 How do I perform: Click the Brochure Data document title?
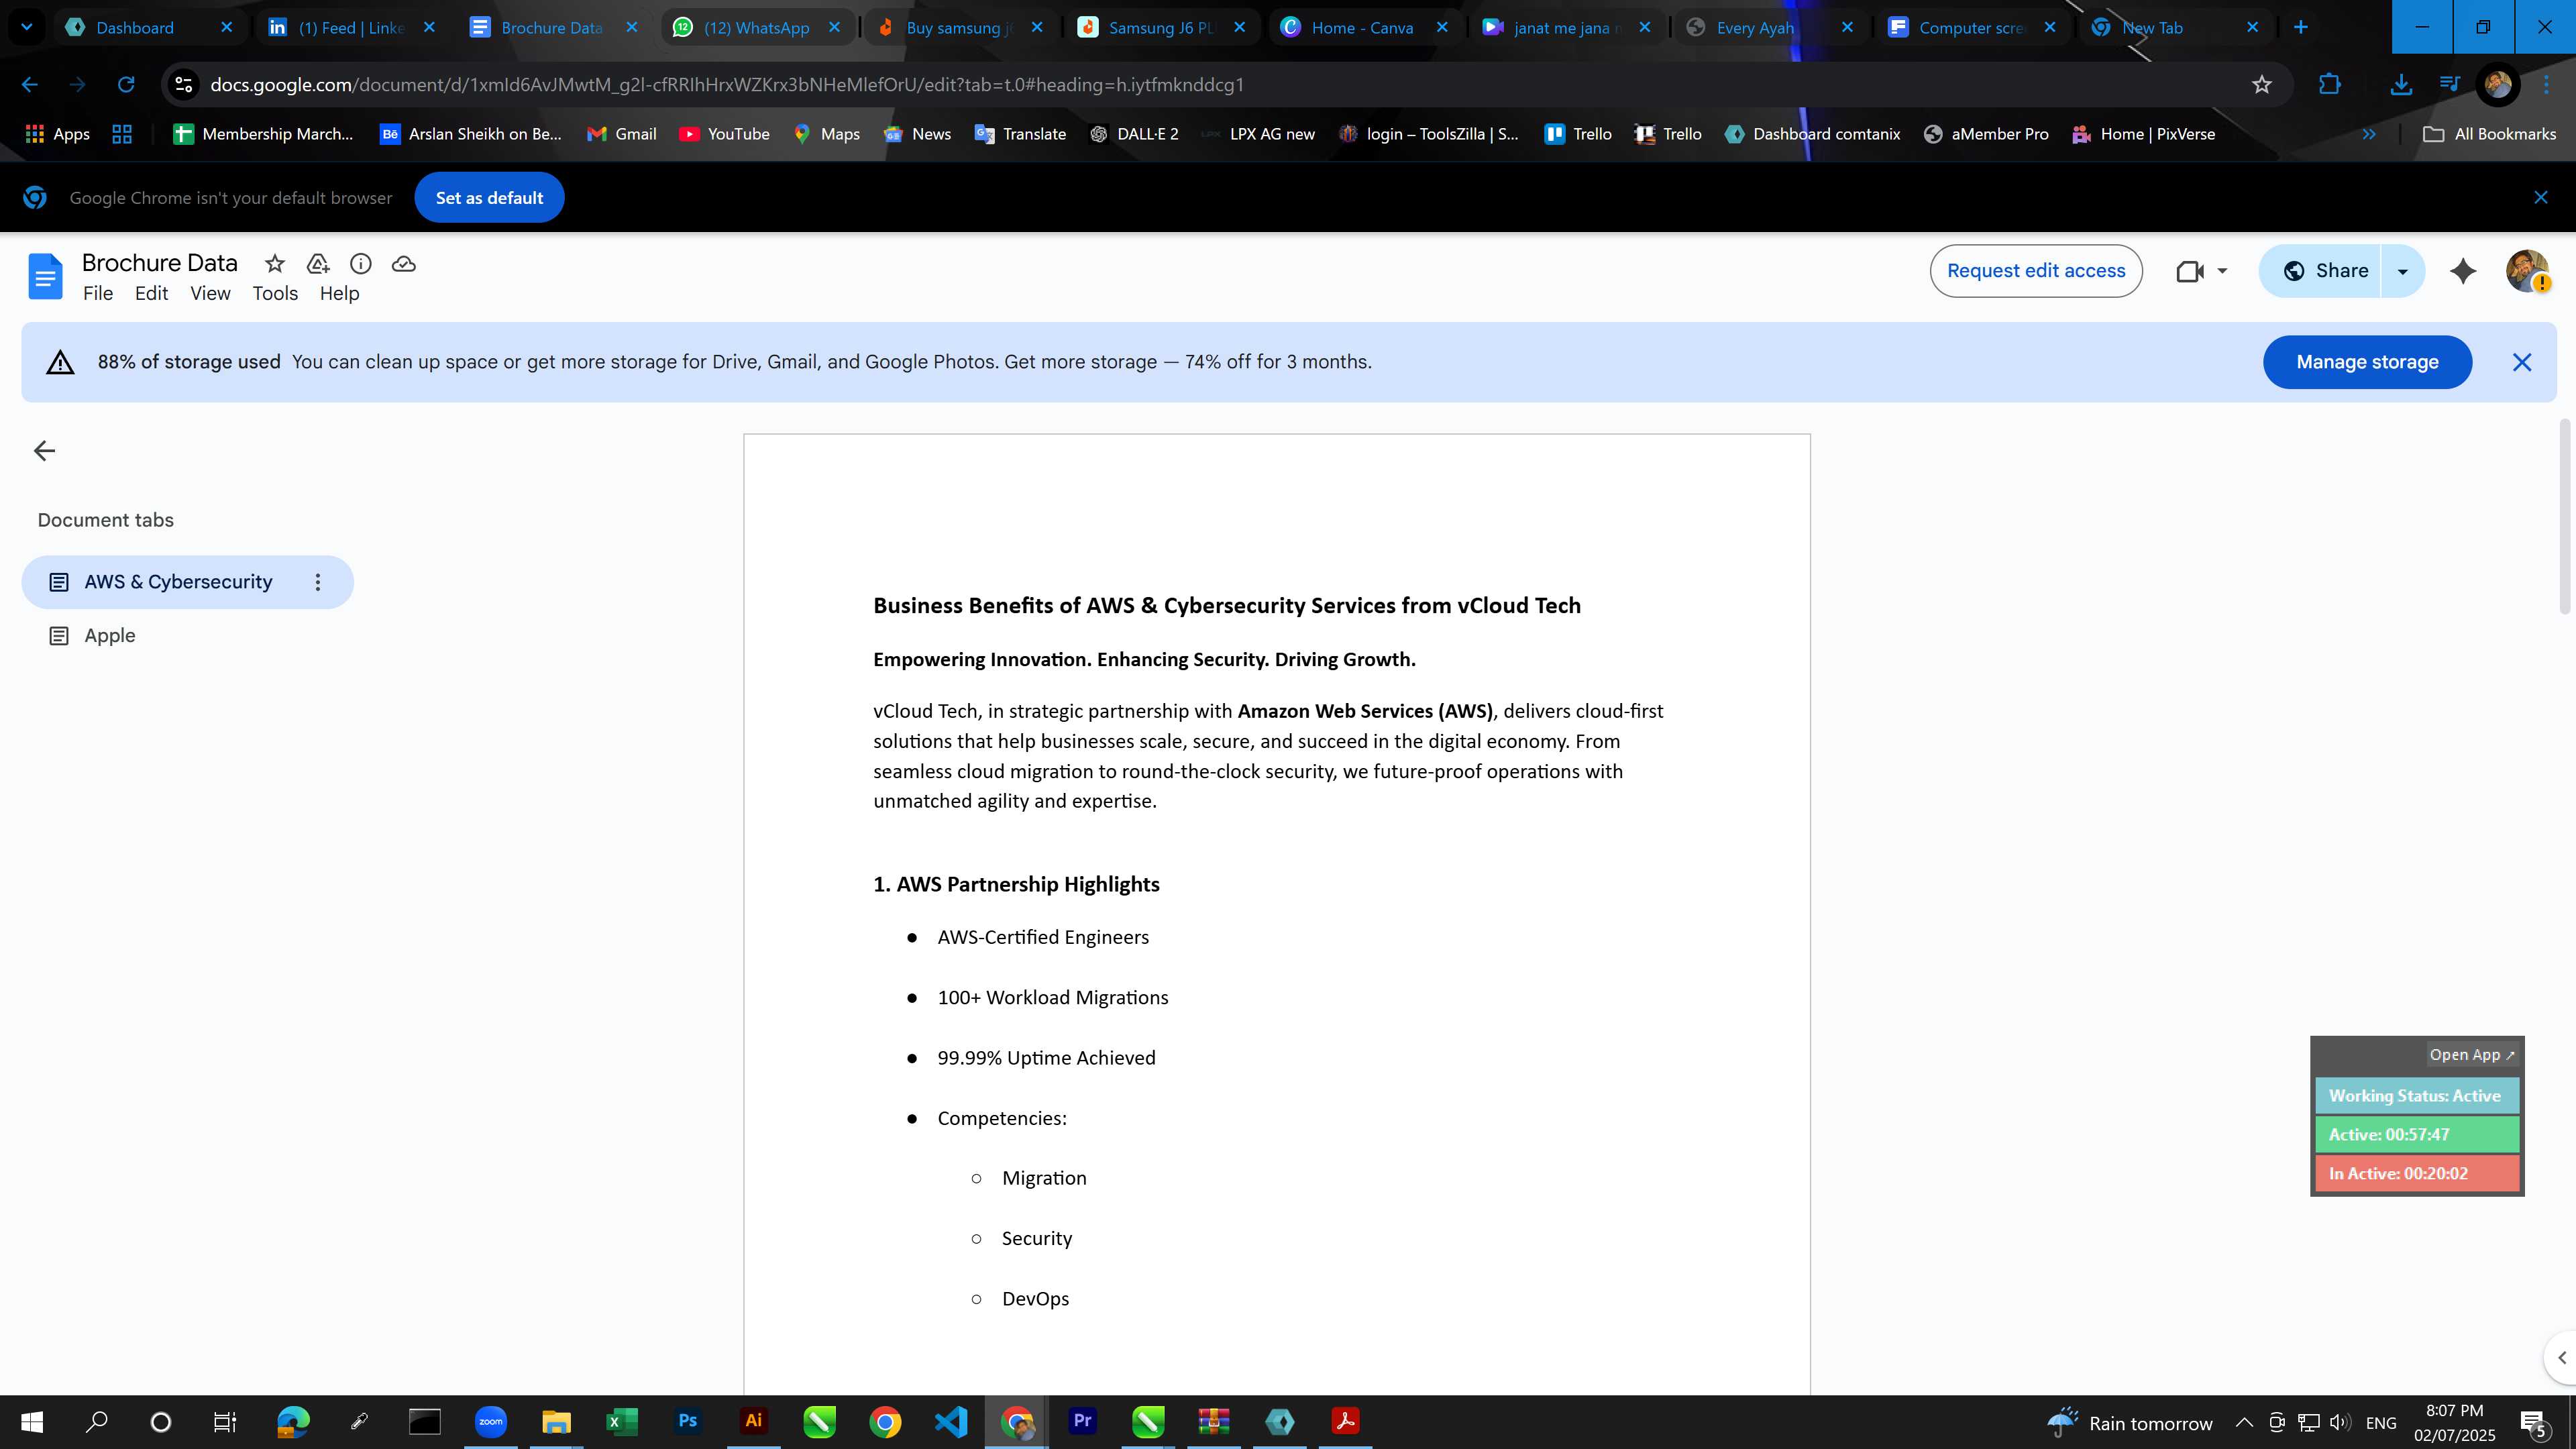tap(160, 263)
